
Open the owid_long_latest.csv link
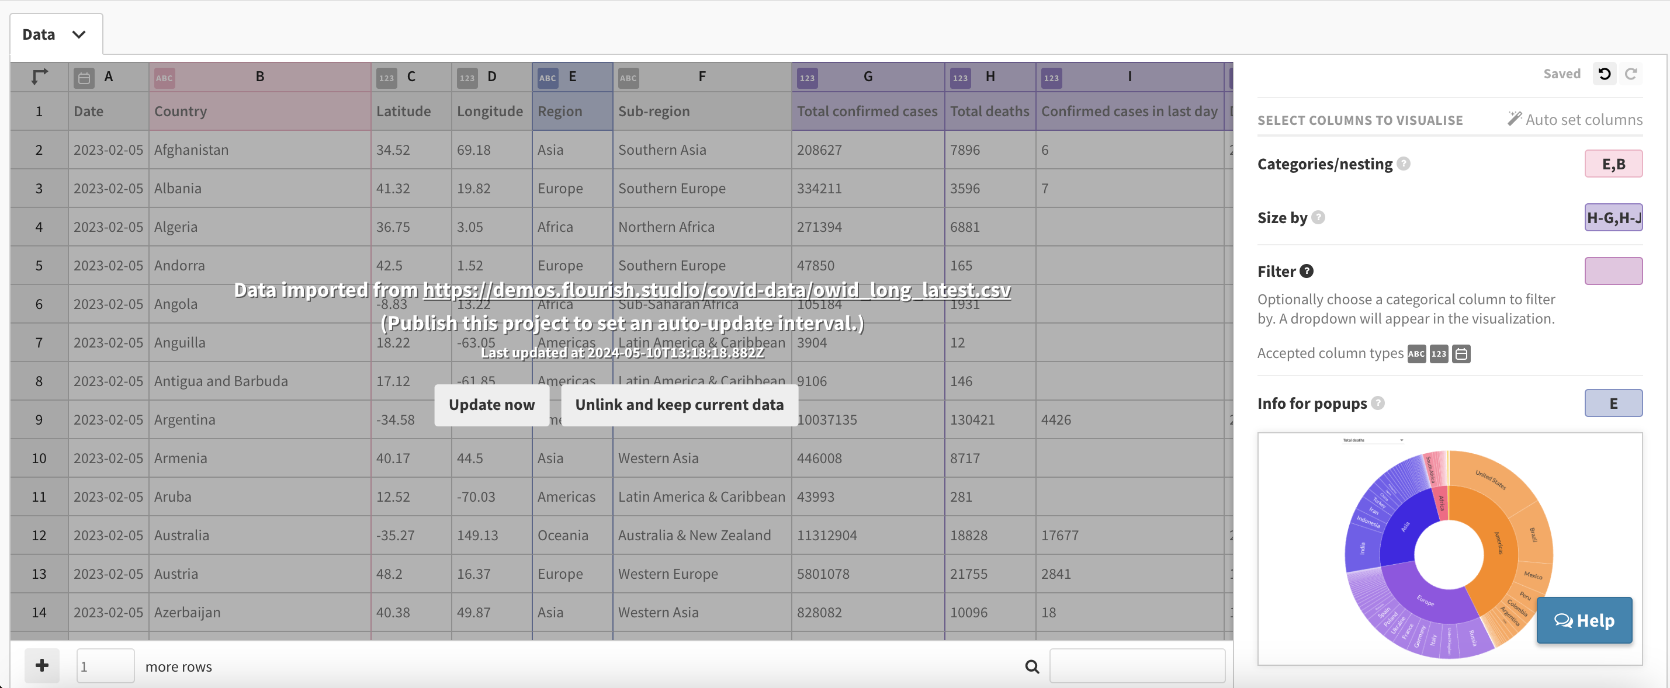click(717, 290)
